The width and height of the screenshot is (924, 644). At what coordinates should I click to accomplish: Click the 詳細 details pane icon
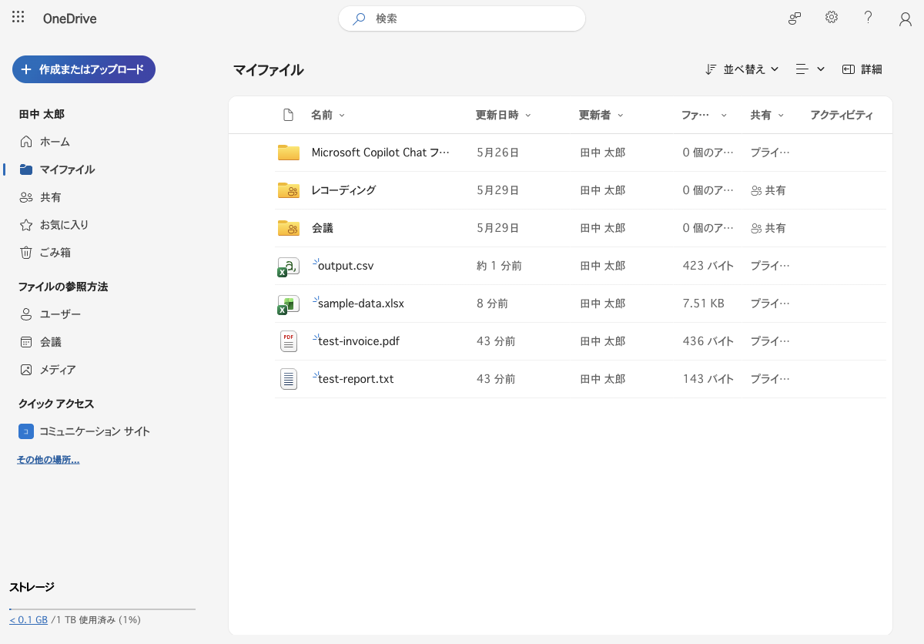pyautogui.click(x=849, y=69)
